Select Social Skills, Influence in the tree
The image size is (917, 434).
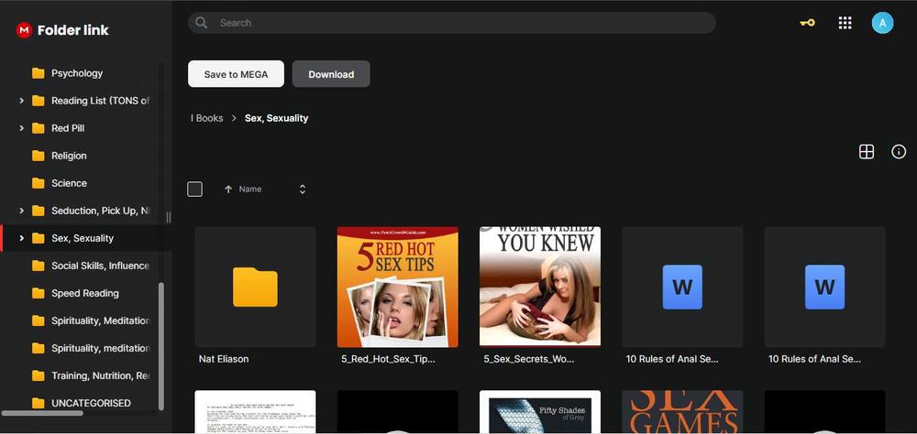pos(100,266)
